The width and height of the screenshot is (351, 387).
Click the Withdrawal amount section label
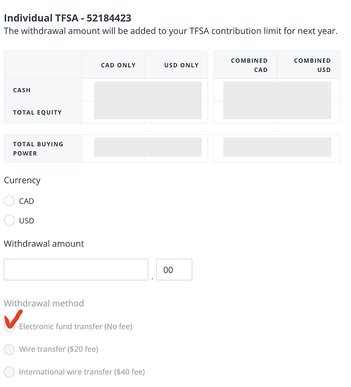[x=44, y=244]
